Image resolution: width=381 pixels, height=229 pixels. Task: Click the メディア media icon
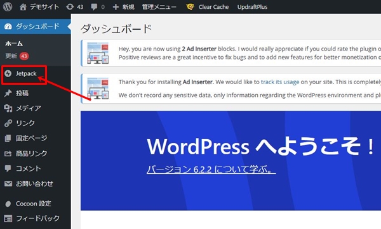tap(8, 108)
